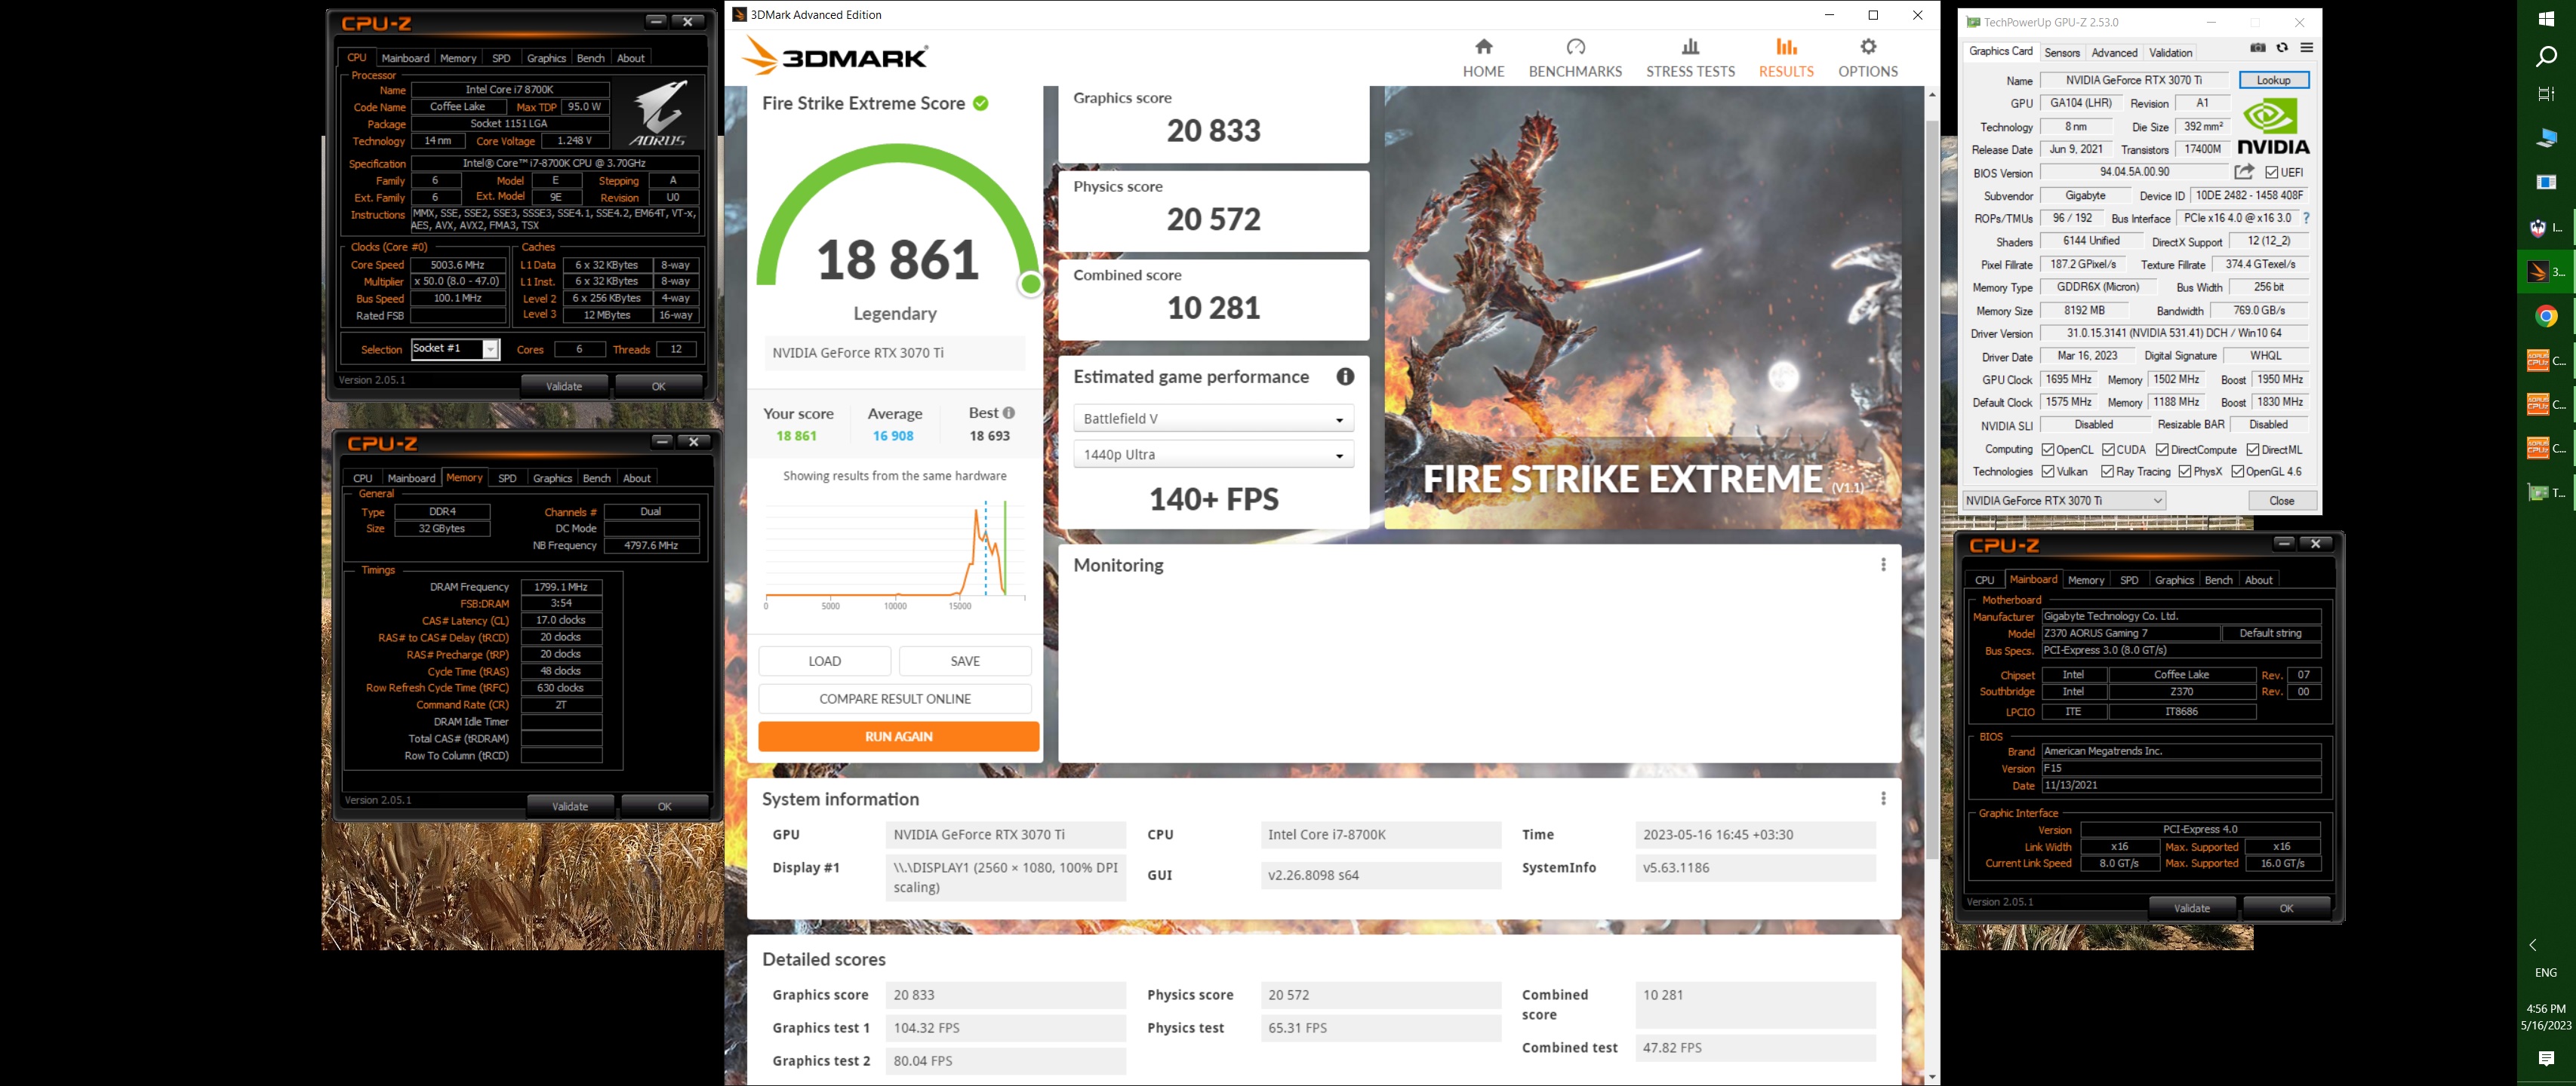
Task: Click the BIOS export arrow icon in GPU-Z
Action: click(2244, 172)
